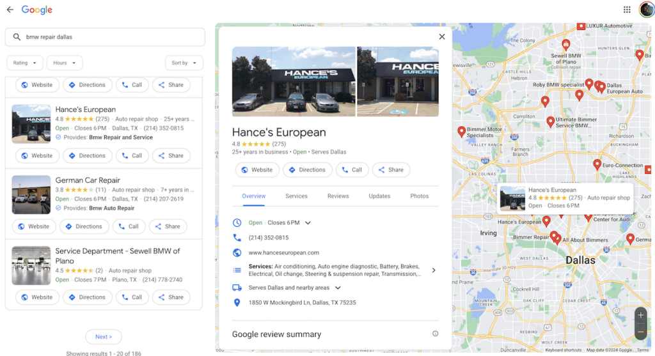655x356 pixels.
Task: Zoom in on the map
Action: (x=641, y=315)
